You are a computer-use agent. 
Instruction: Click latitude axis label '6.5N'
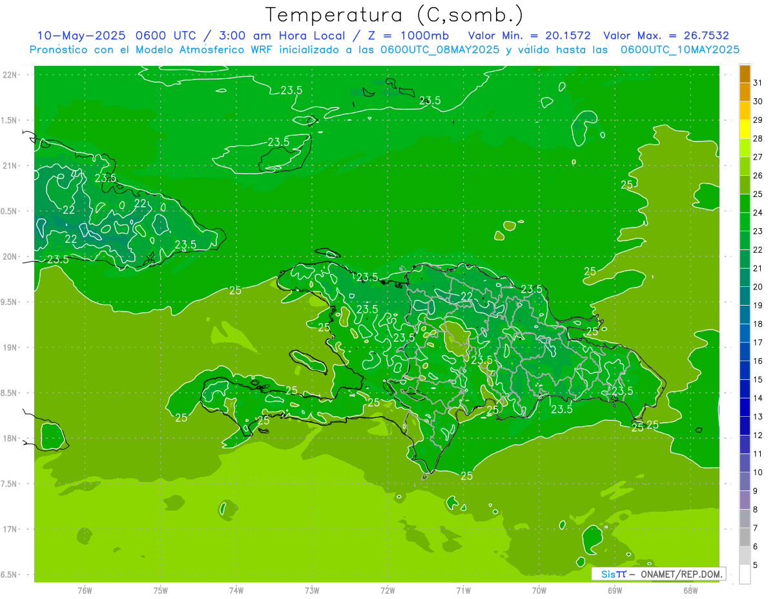tap(9, 575)
